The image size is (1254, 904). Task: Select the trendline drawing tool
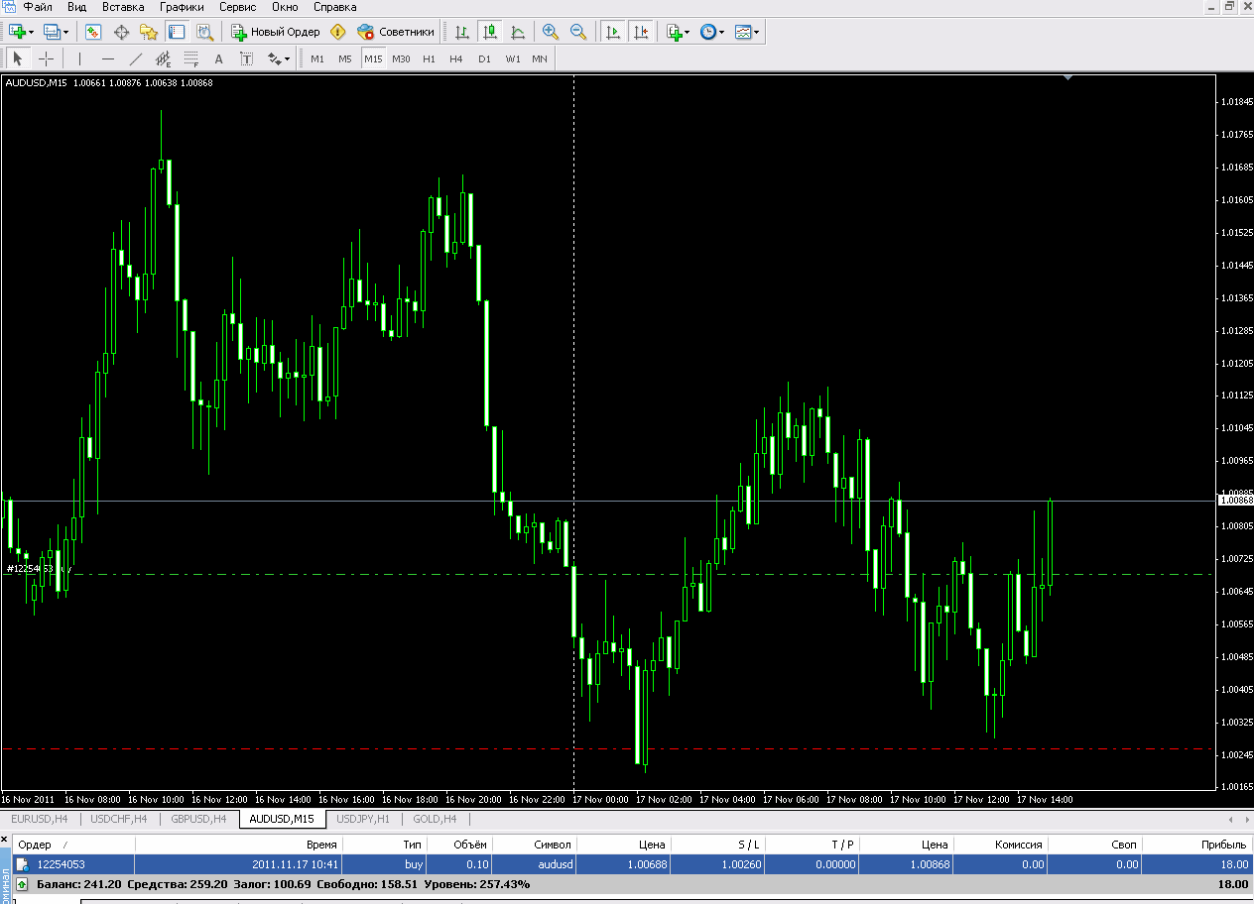point(136,58)
